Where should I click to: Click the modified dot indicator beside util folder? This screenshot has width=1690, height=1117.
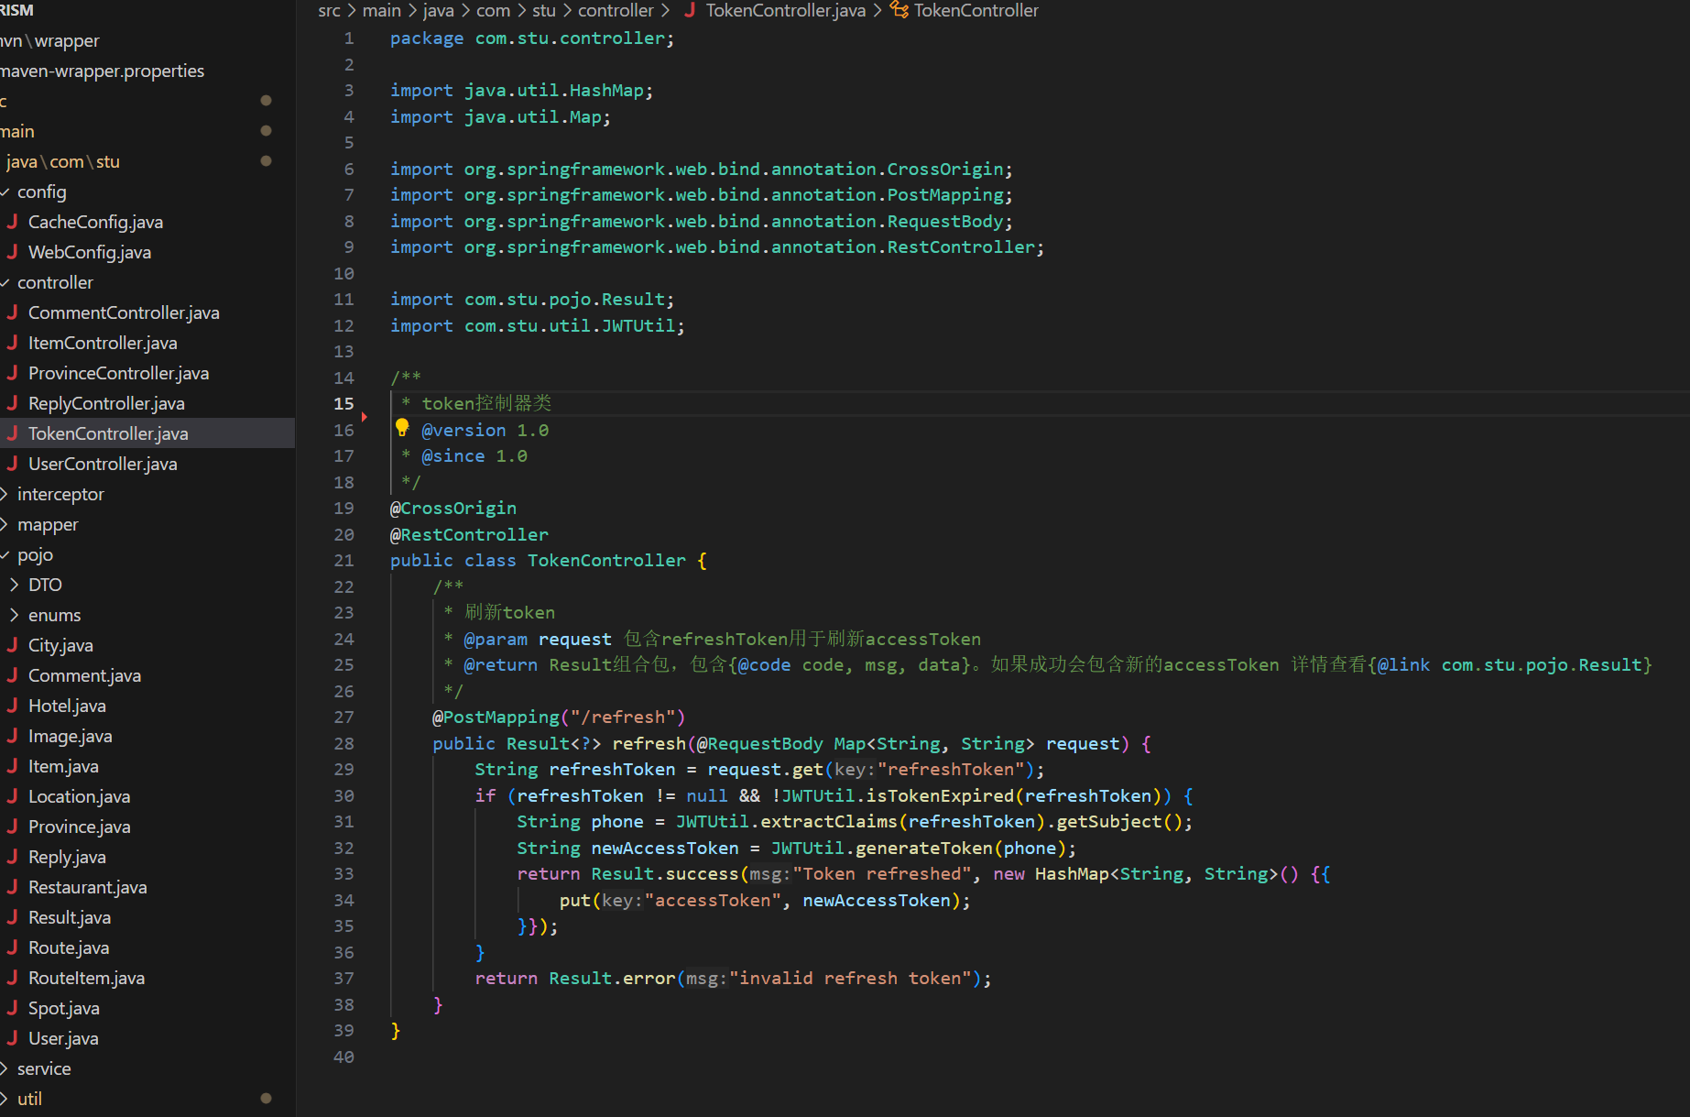point(266,1098)
